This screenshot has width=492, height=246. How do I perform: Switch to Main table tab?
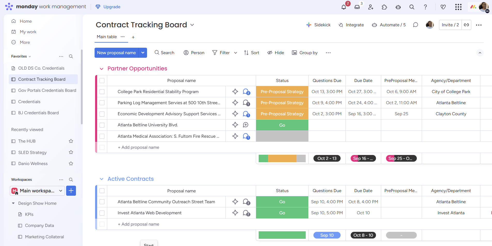pos(107,37)
